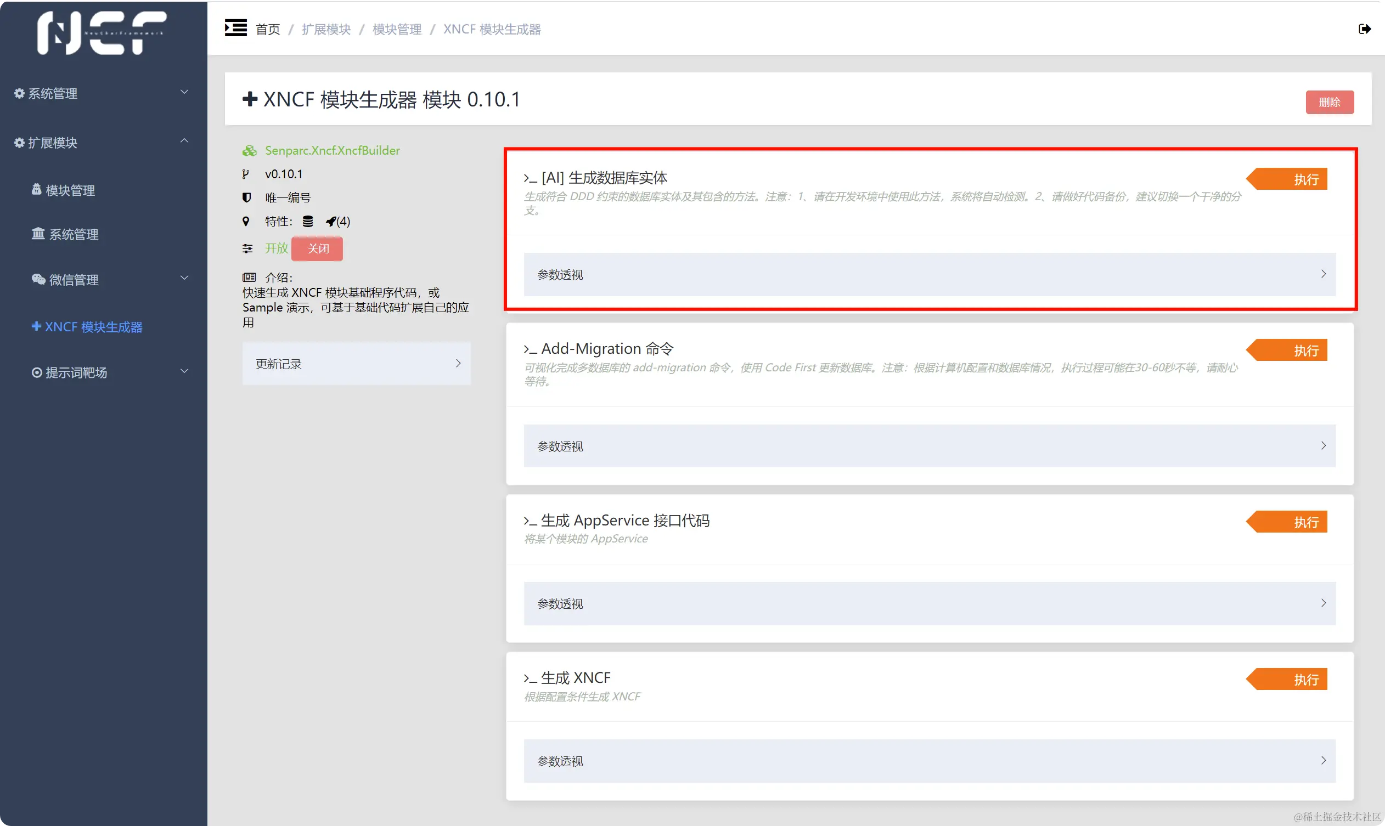Click the NCF logo

point(102,32)
